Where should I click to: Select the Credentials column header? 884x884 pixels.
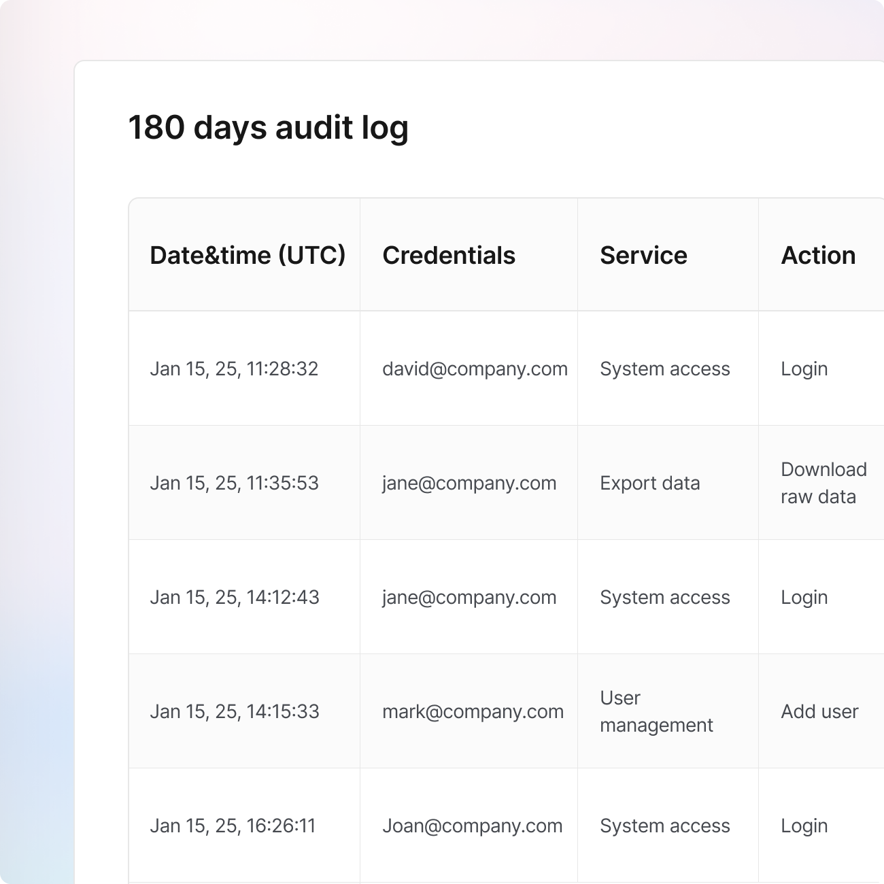point(449,255)
